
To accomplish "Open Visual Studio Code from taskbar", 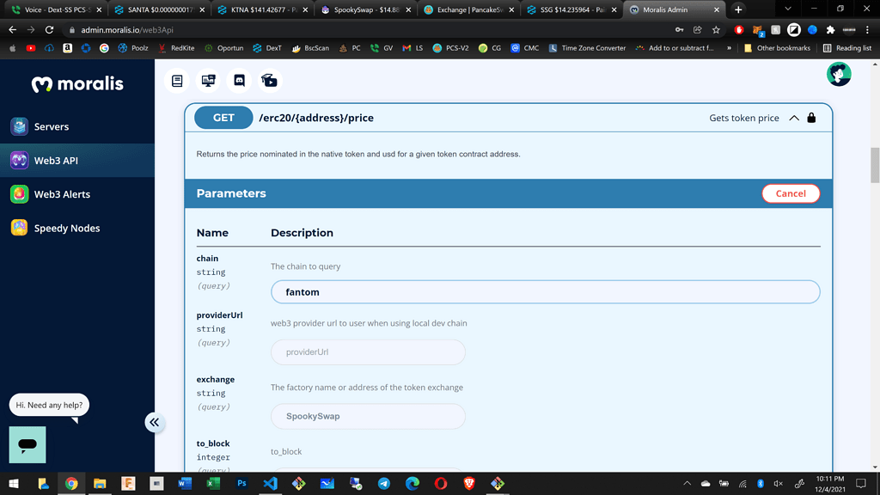I will coord(270,483).
